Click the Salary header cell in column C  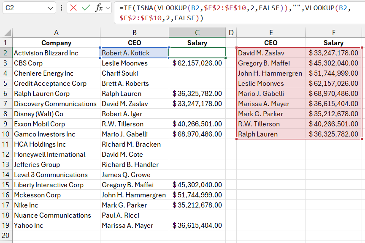(x=197, y=43)
